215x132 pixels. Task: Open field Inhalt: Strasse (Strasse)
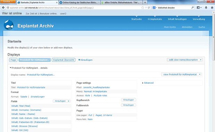pyautogui.click(x=24, y=126)
